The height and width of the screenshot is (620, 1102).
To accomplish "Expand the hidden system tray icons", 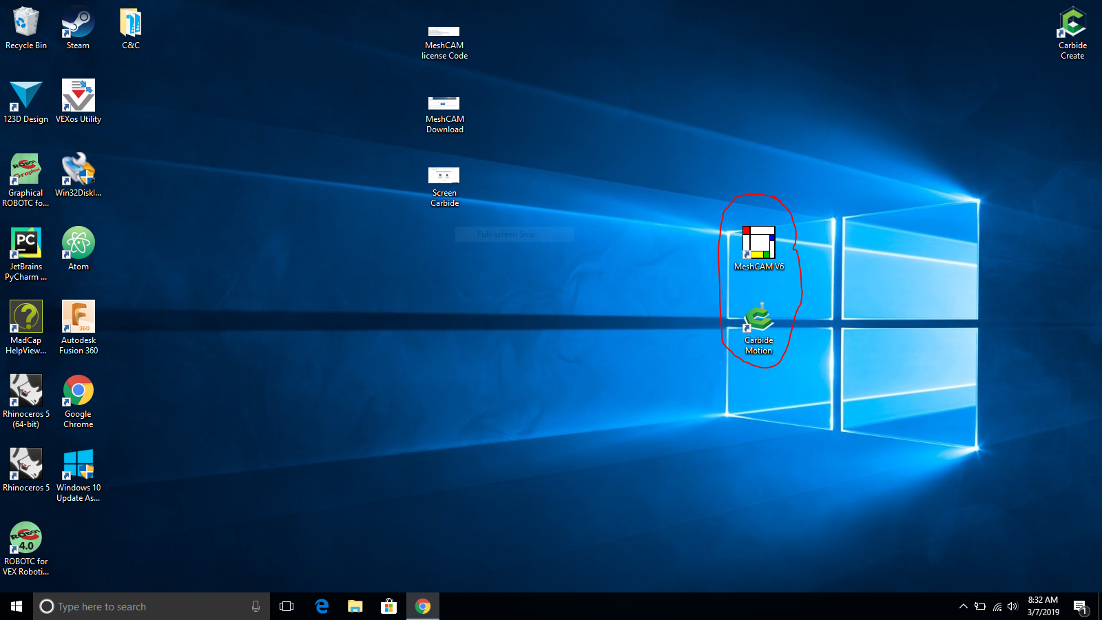I will (x=964, y=606).
